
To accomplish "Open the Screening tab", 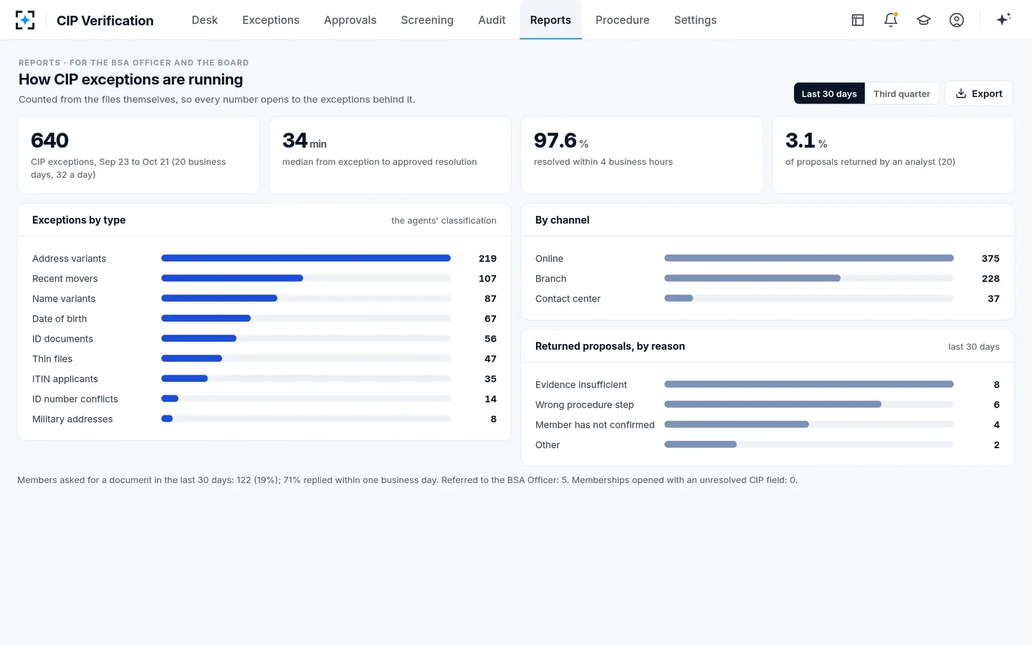I will click(427, 20).
